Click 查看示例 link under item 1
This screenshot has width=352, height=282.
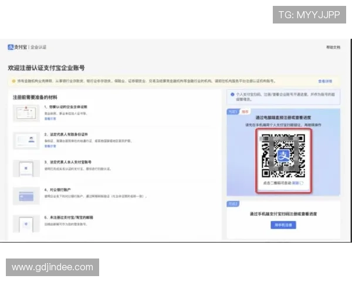pos(50,119)
